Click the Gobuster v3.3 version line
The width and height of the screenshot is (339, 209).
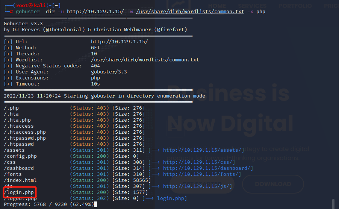tap(23, 24)
